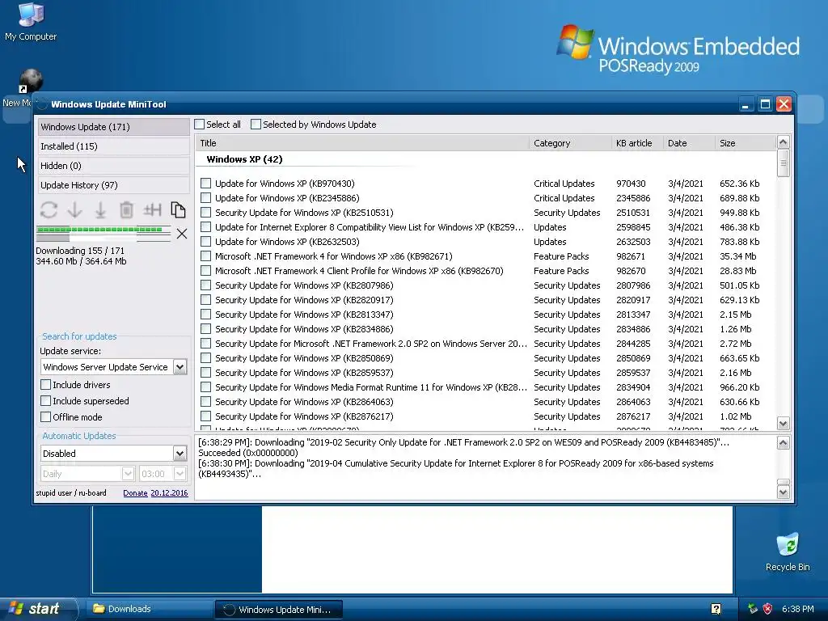
Task: Click the copy to clipboard icon
Action: [x=178, y=210]
